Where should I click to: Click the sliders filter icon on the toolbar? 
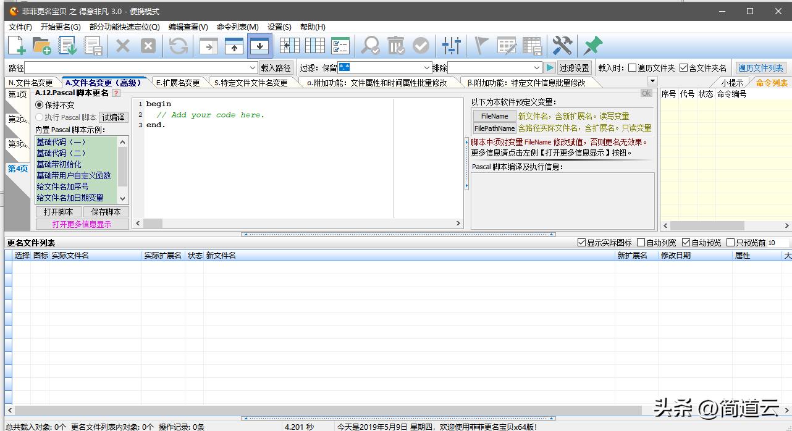pyautogui.click(x=451, y=45)
